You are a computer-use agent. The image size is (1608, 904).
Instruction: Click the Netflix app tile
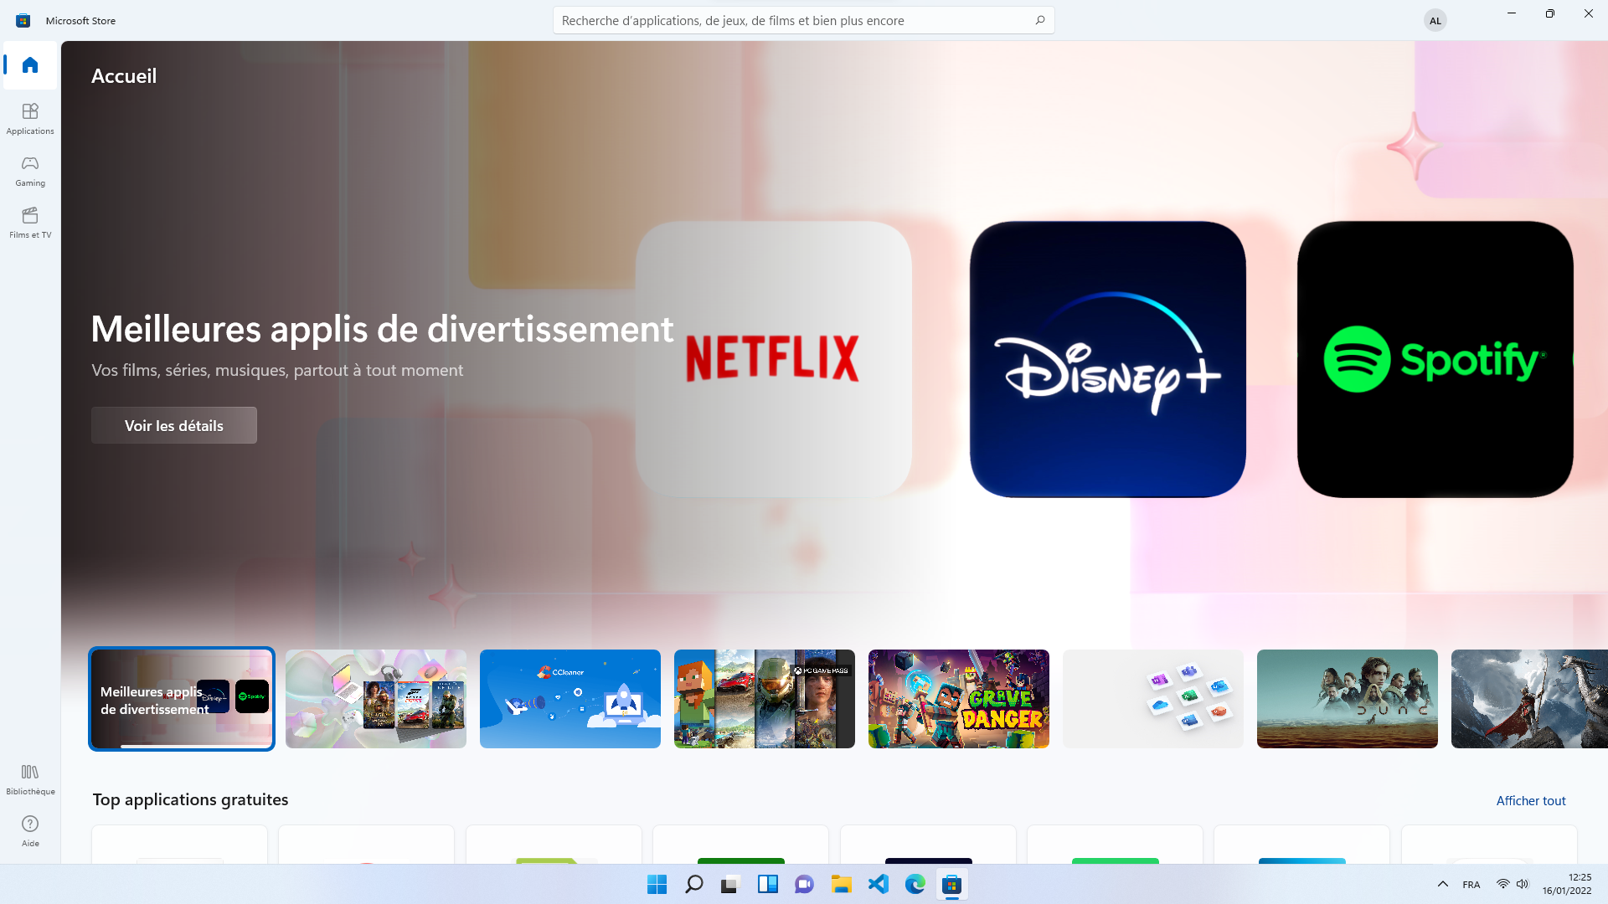coord(773,359)
